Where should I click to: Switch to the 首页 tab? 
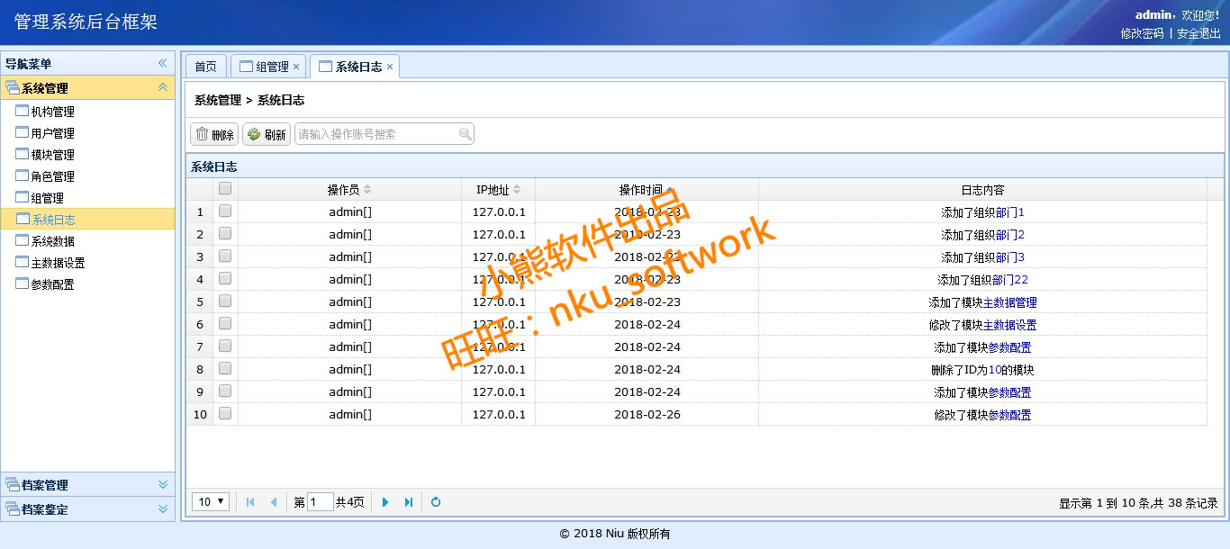[206, 67]
